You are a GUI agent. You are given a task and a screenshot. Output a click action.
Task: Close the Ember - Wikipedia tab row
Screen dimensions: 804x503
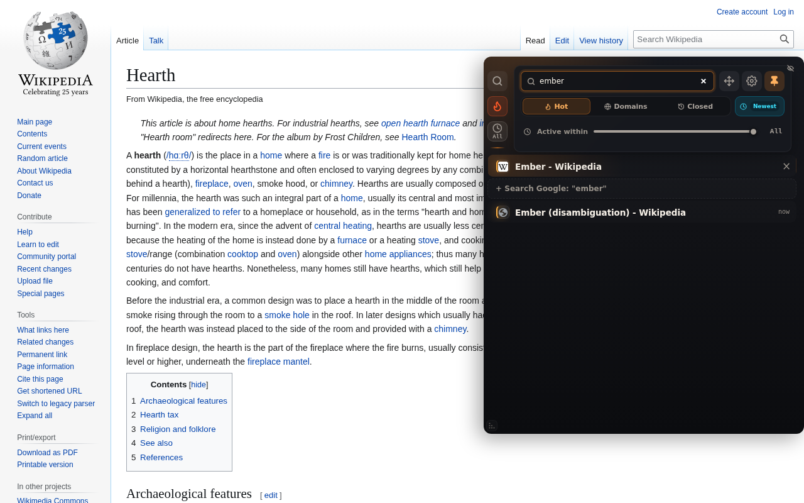(786, 167)
